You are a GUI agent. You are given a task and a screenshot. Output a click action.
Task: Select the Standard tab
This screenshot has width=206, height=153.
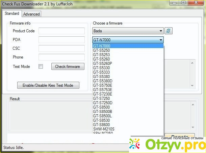12,14
